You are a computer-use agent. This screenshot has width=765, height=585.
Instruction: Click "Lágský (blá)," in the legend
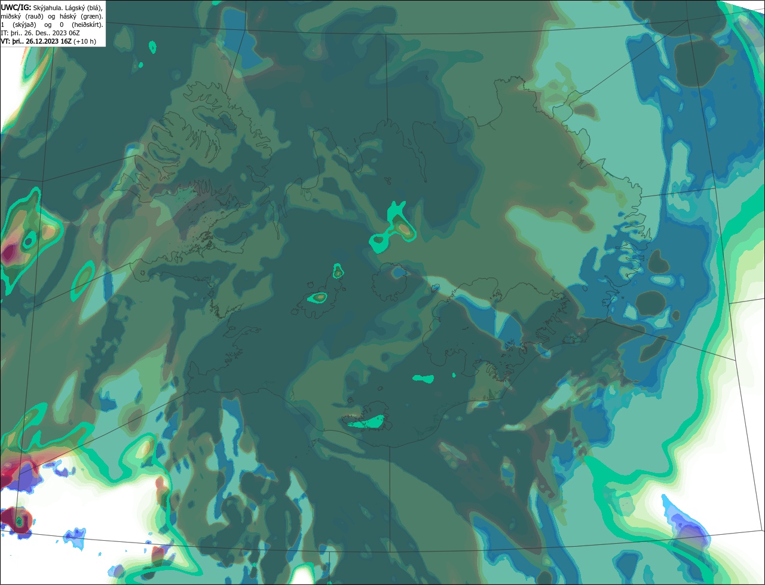84,8
